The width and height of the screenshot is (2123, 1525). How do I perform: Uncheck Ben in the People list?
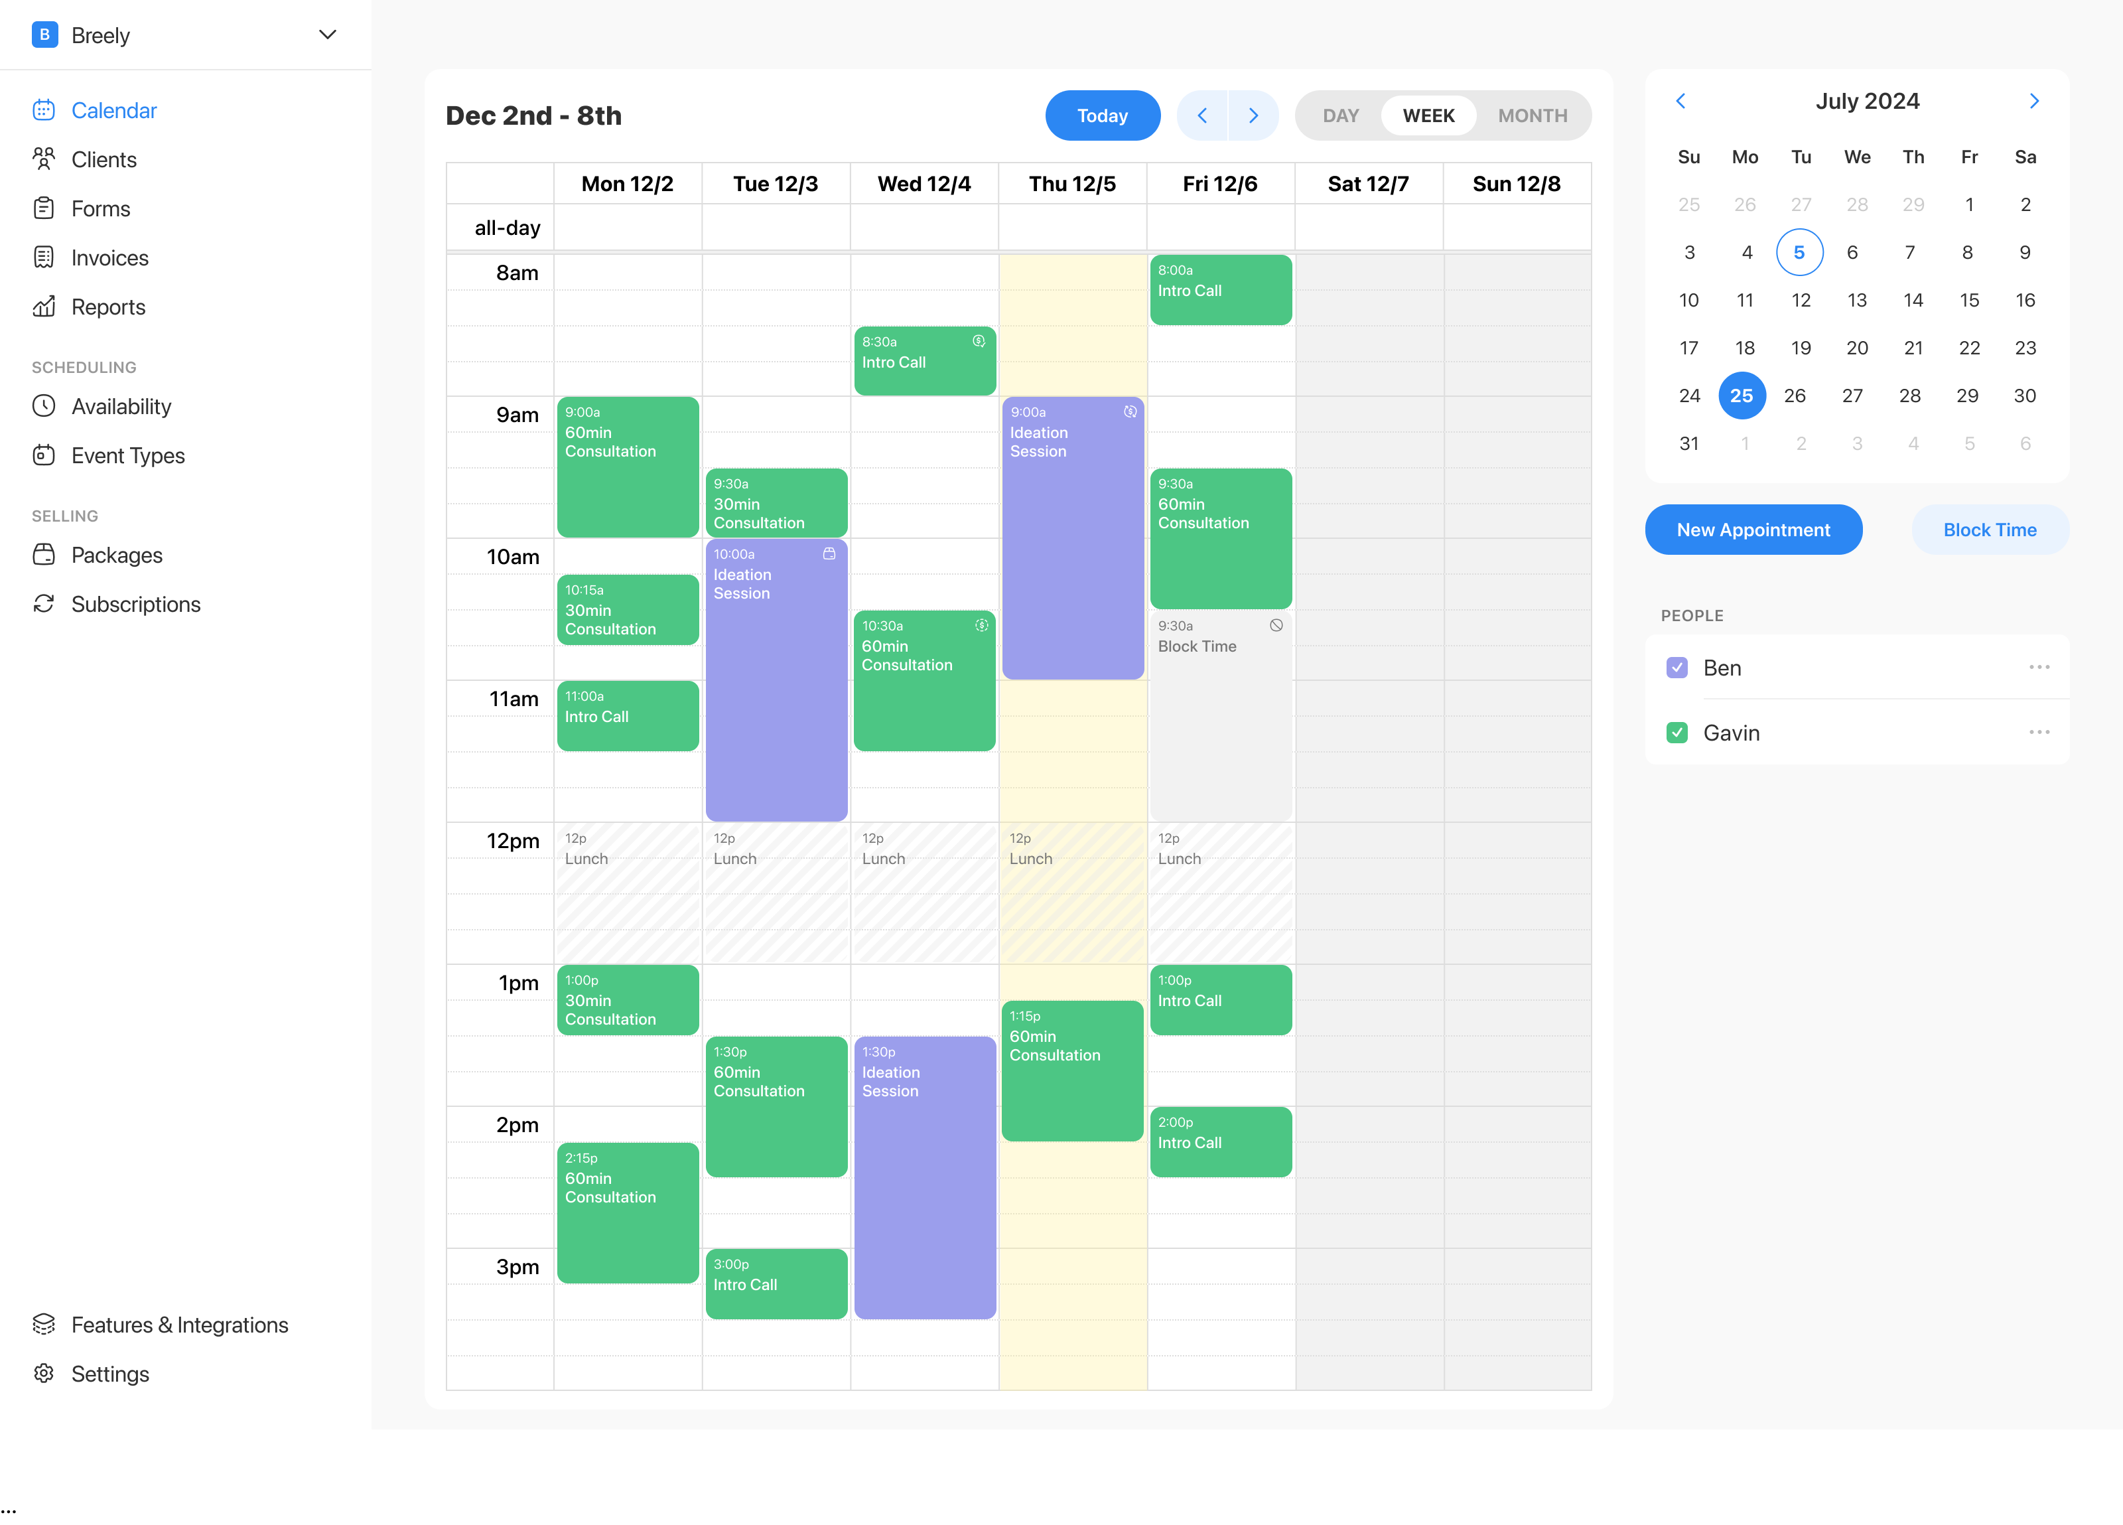point(1677,668)
